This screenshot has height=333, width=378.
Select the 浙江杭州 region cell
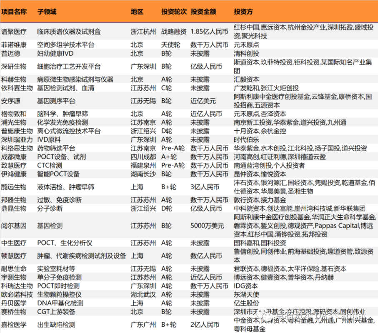coord(143,32)
